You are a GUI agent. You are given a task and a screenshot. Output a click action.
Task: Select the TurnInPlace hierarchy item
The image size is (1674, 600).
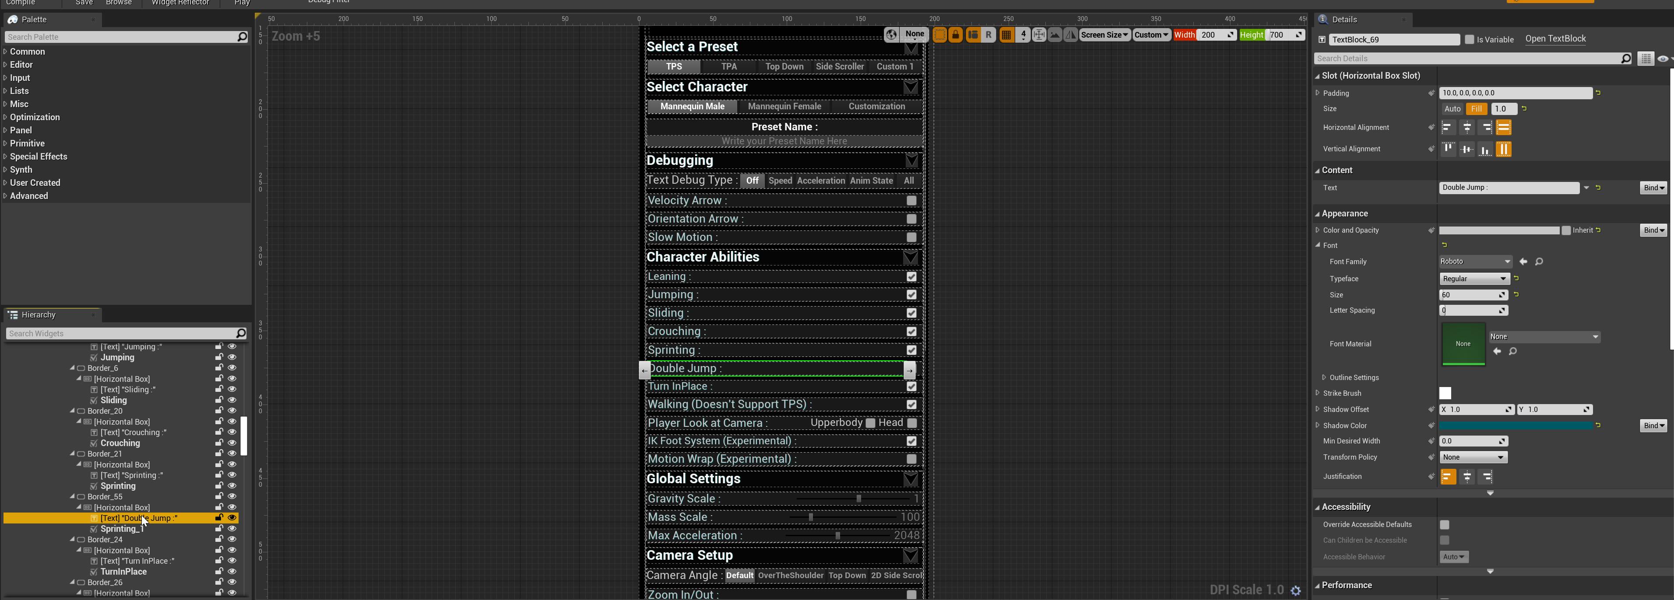point(123,572)
